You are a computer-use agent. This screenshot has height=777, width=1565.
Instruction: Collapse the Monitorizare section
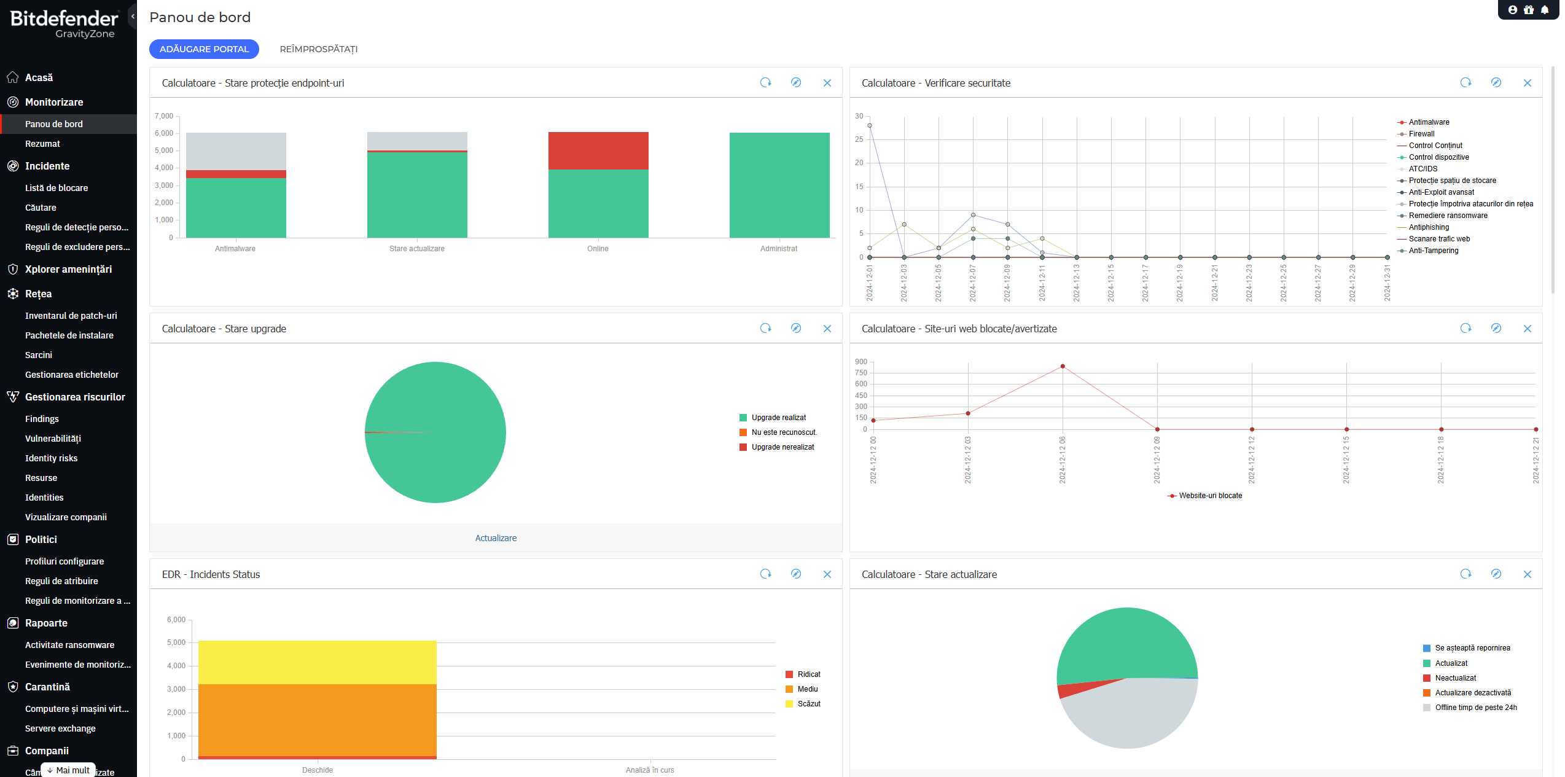[54, 102]
